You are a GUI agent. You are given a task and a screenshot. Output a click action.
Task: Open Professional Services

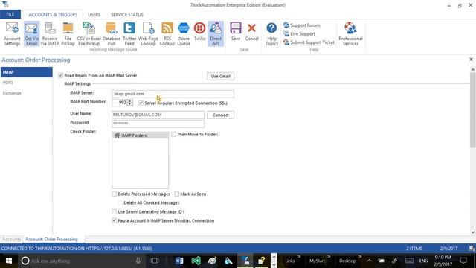350,33
